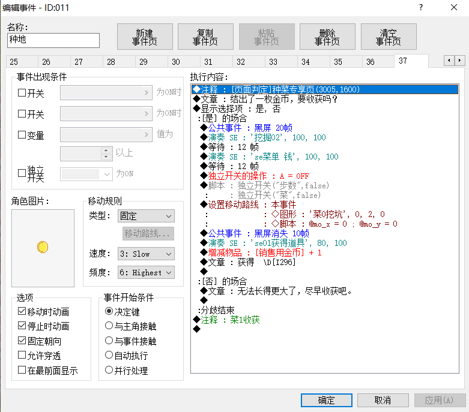Check 允许穿透 option
The width and height of the screenshot is (469, 412).
22,355
